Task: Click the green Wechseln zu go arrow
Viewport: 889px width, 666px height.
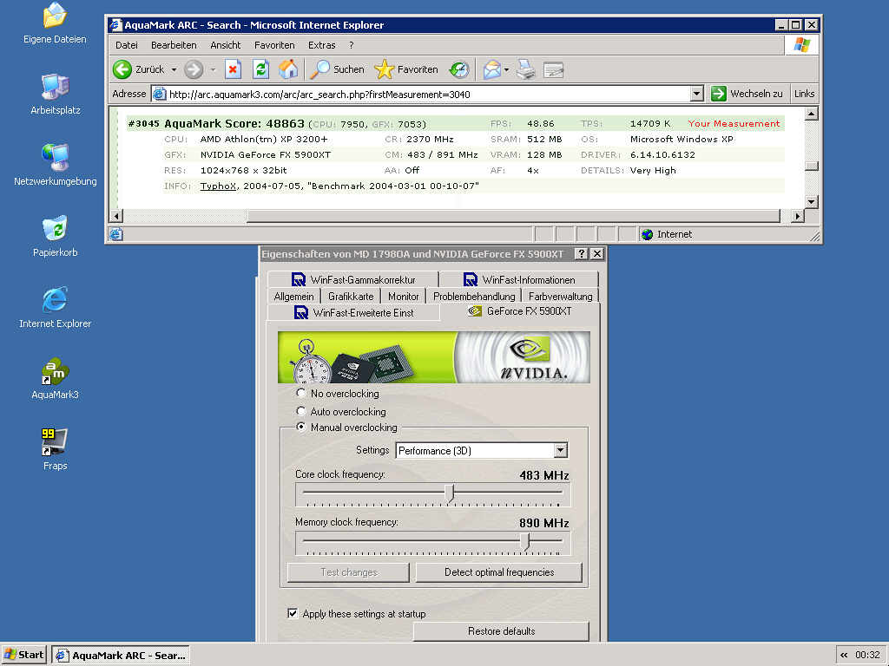Action: coord(718,94)
